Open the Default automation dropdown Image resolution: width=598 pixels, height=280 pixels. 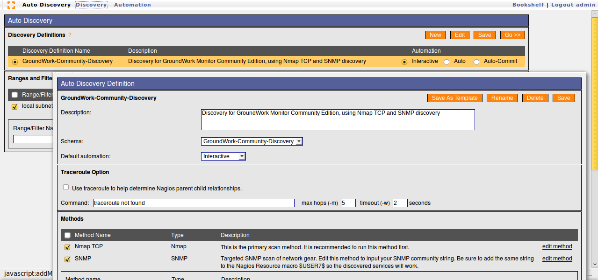[x=223, y=156]
